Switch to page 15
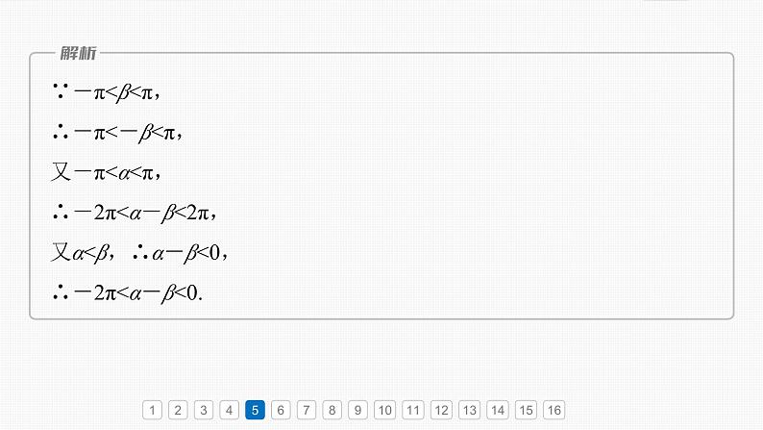 point(525,411)
